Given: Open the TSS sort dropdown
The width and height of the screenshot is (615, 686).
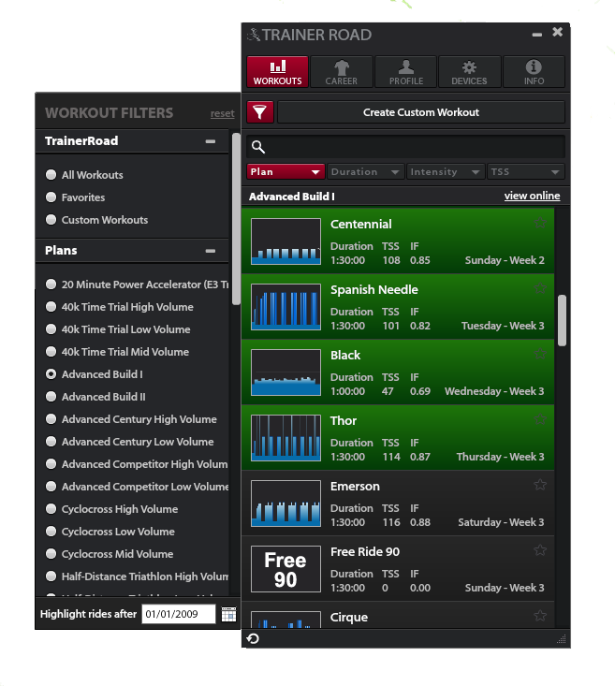Looking at the screenshot, I should tap(526, 171).
